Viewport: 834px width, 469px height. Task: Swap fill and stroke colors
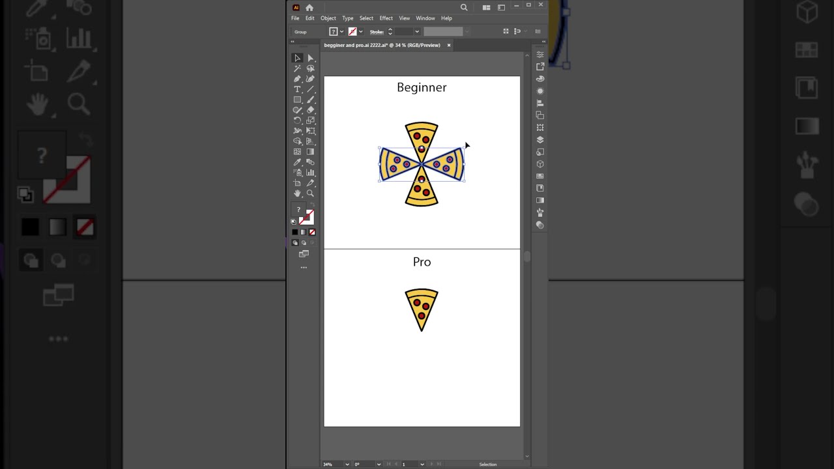click(x=313, y=204)
